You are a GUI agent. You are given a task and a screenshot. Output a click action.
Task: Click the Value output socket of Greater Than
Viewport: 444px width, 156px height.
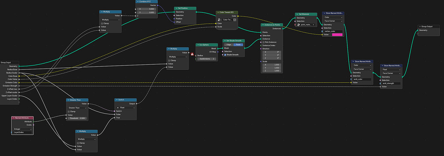tap(88, 104)
